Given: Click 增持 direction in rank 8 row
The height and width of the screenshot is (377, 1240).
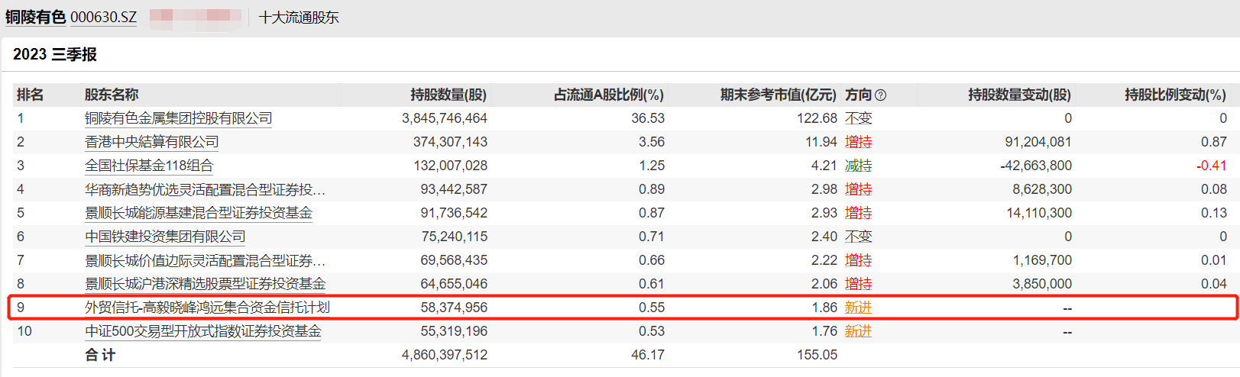Looking at the screenshot, I should click(859, 284).
